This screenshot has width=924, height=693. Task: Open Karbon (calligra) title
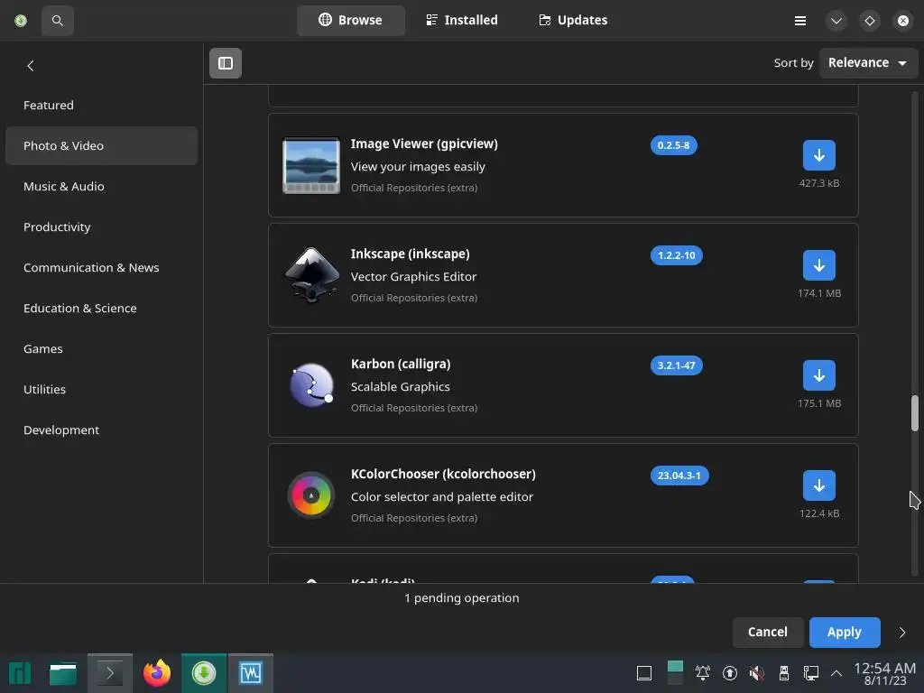(401, 365)
